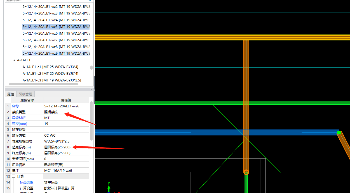Click the 标高类型 value 管中标高
This screenshot has height=193, width=350.
point(66,182)
